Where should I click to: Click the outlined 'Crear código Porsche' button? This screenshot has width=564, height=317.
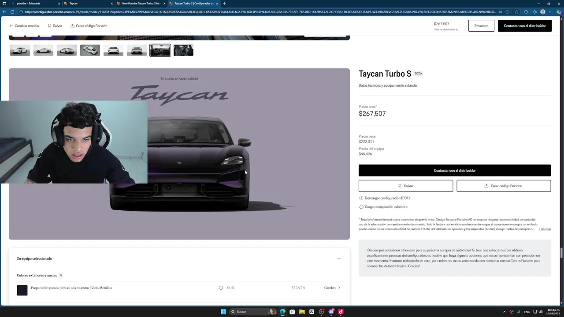[x=504, y=186]
